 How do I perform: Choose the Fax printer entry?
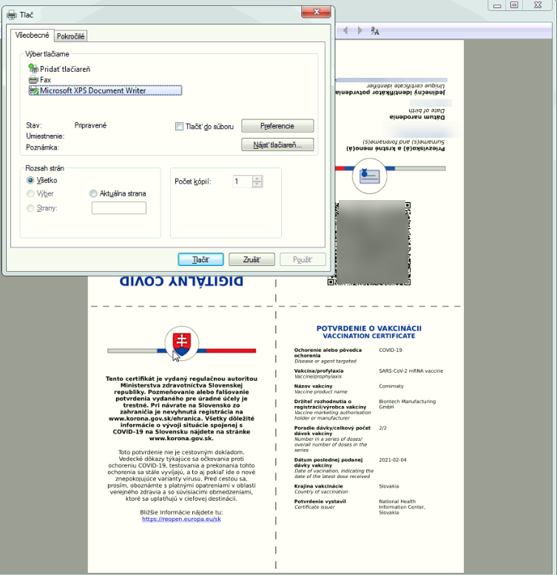[40, 79]
